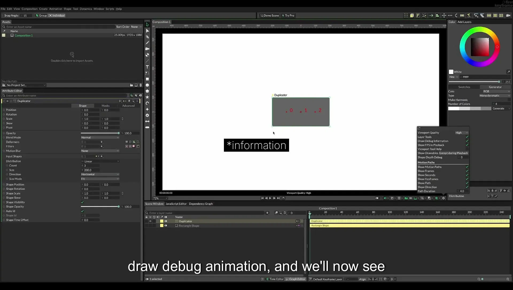The image size is (513, 290).
Task: Expand the Blend Mode Normal dropdown
Action: point(100,138)
